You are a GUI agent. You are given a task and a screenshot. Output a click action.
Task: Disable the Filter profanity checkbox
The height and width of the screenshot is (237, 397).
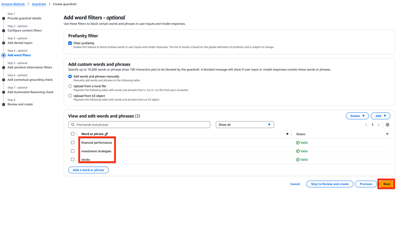[70, 43]
